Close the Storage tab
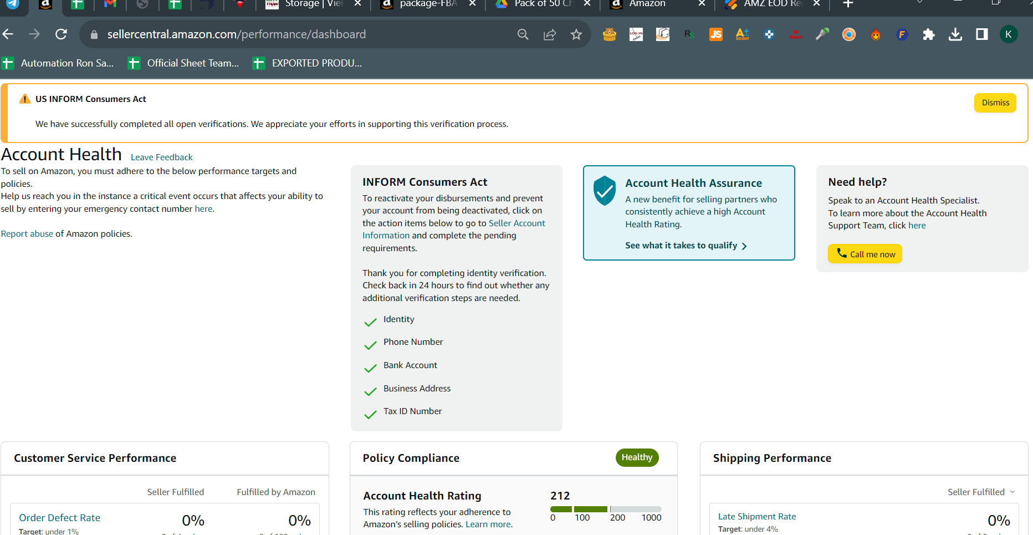The image size is (1033, 535). point(357,3)
